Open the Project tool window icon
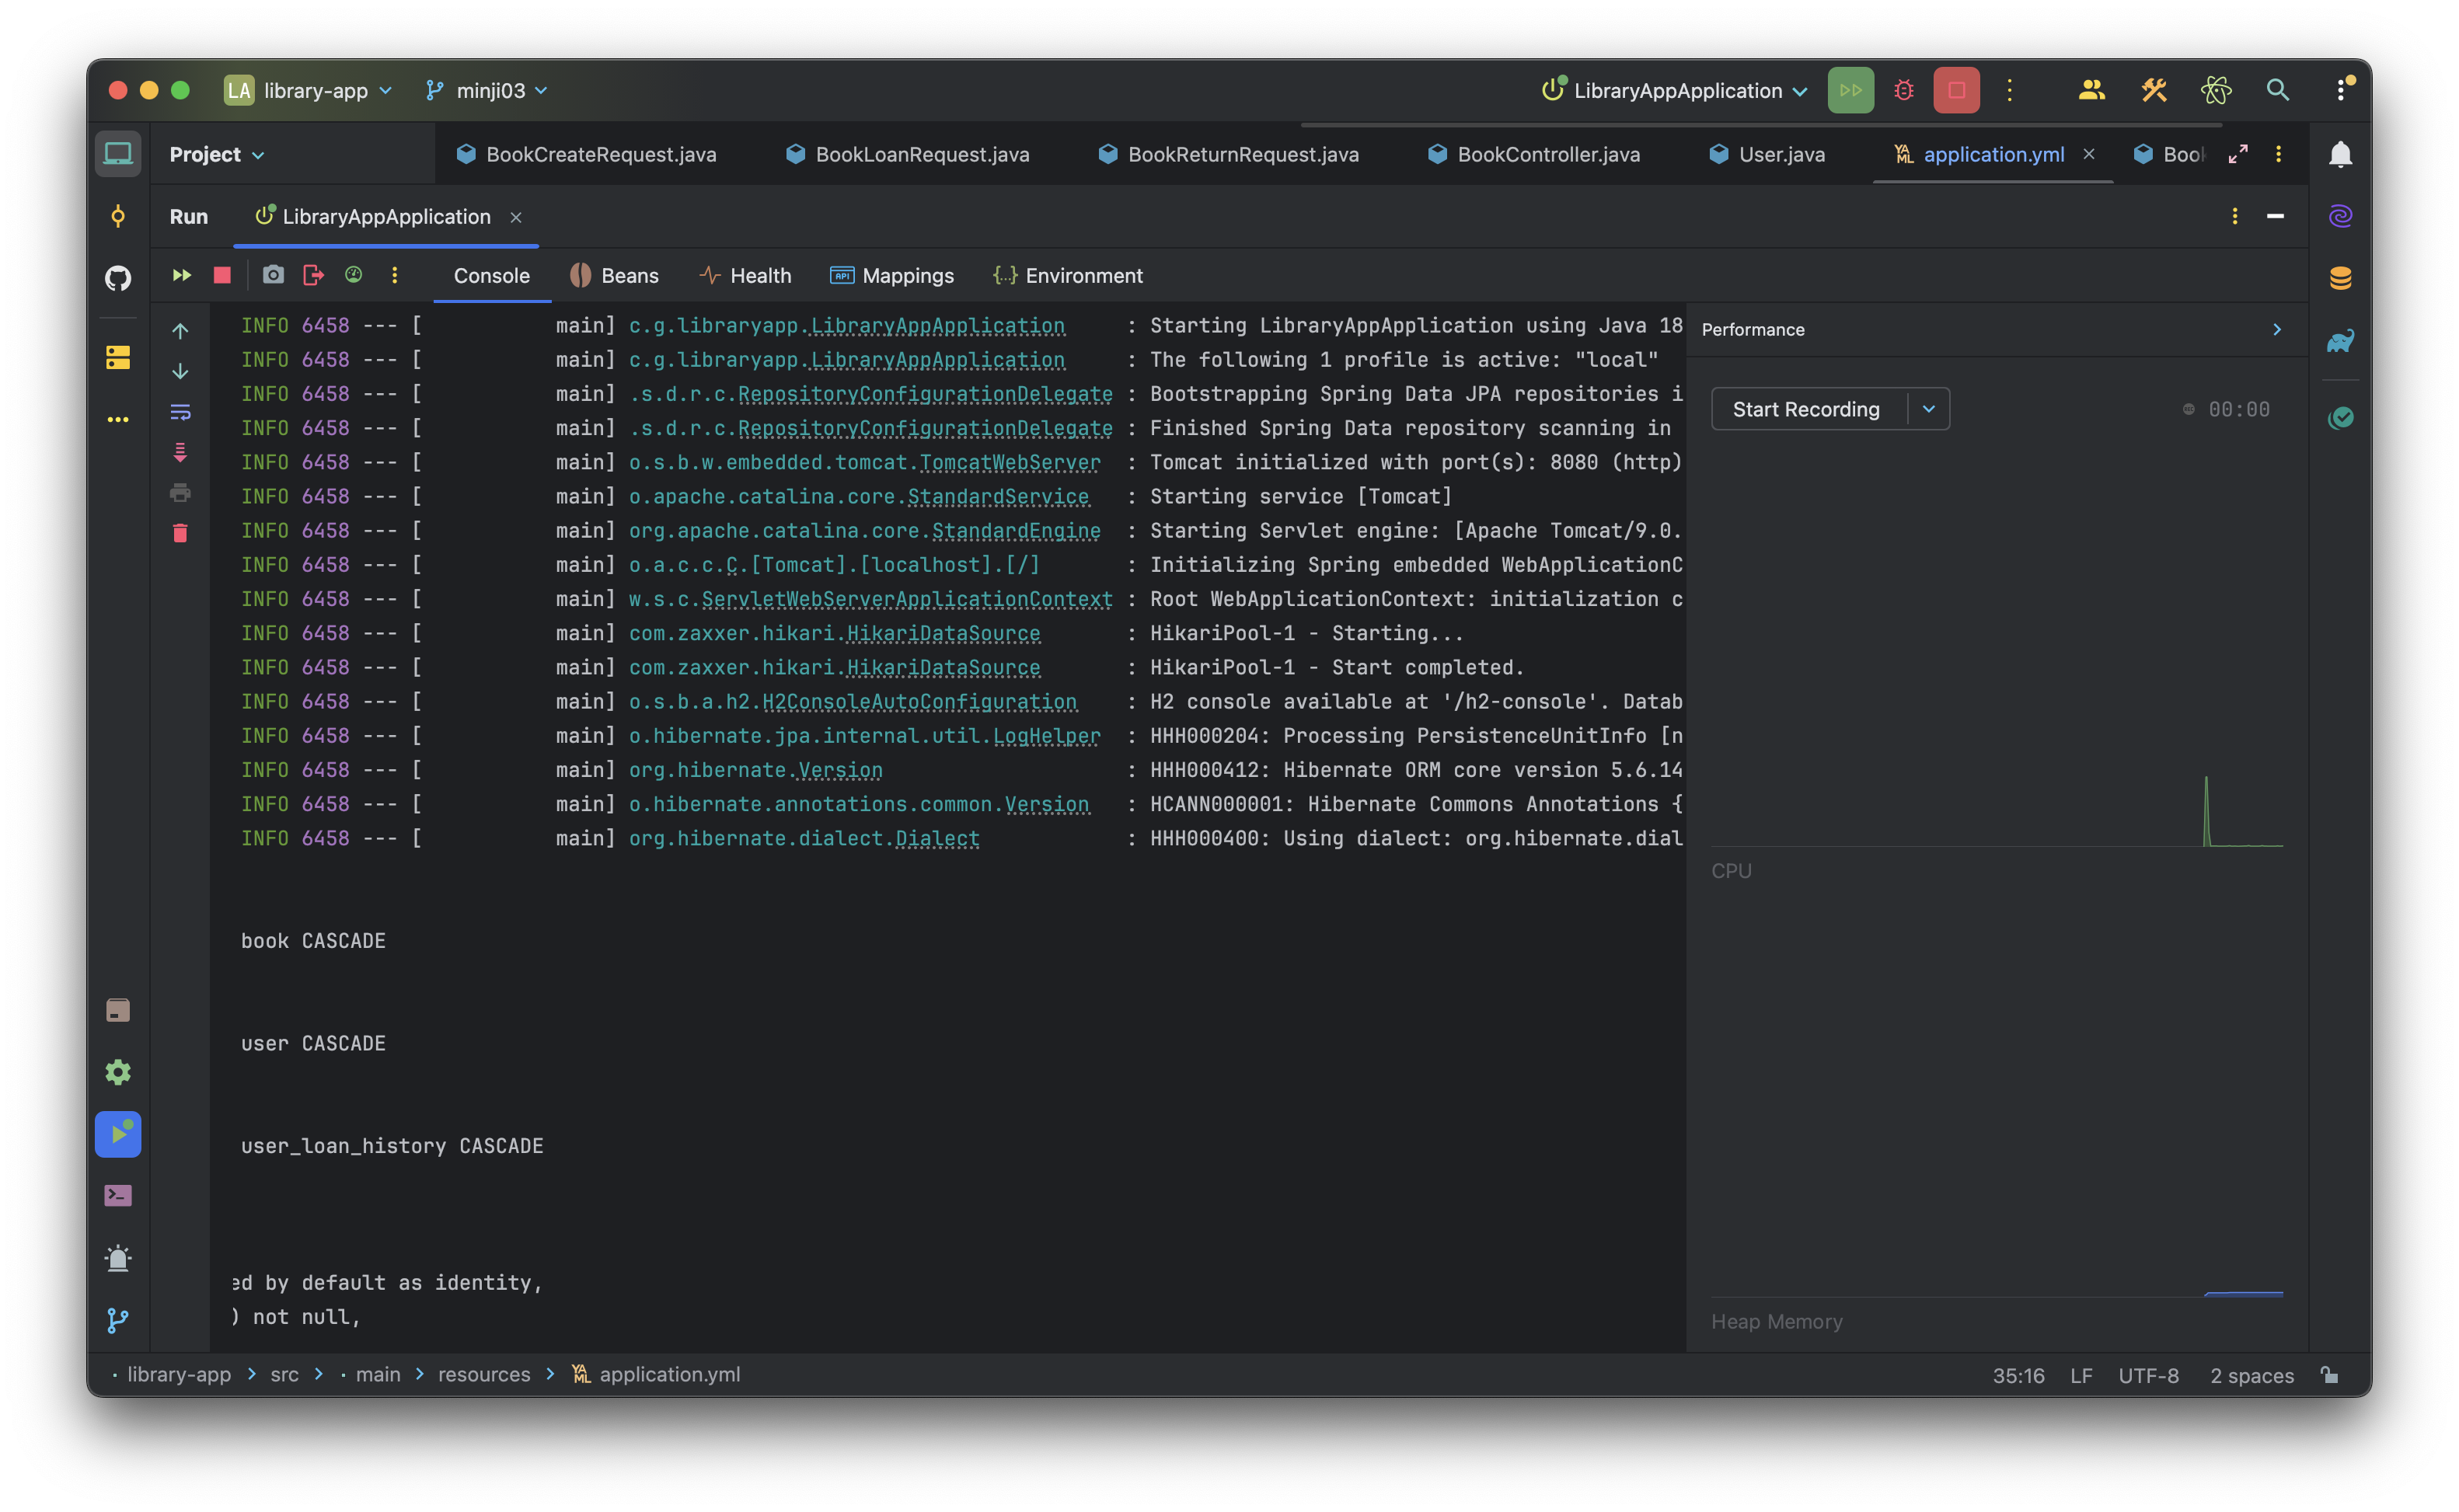2459x1512 pixels. [118, 154]
